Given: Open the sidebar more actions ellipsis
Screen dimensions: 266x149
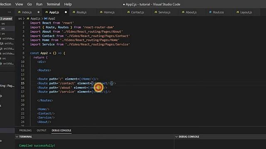Looking at the screenshot, I should (x=10, y=12).
